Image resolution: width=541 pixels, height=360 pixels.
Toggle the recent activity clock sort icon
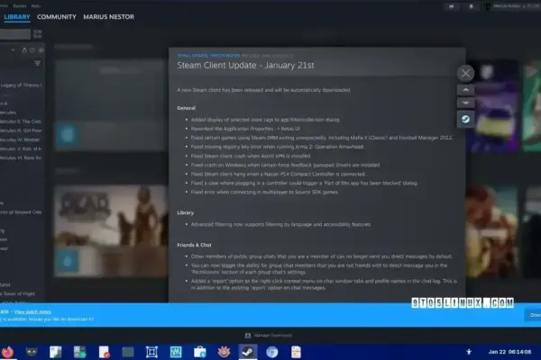click(32, 50)
